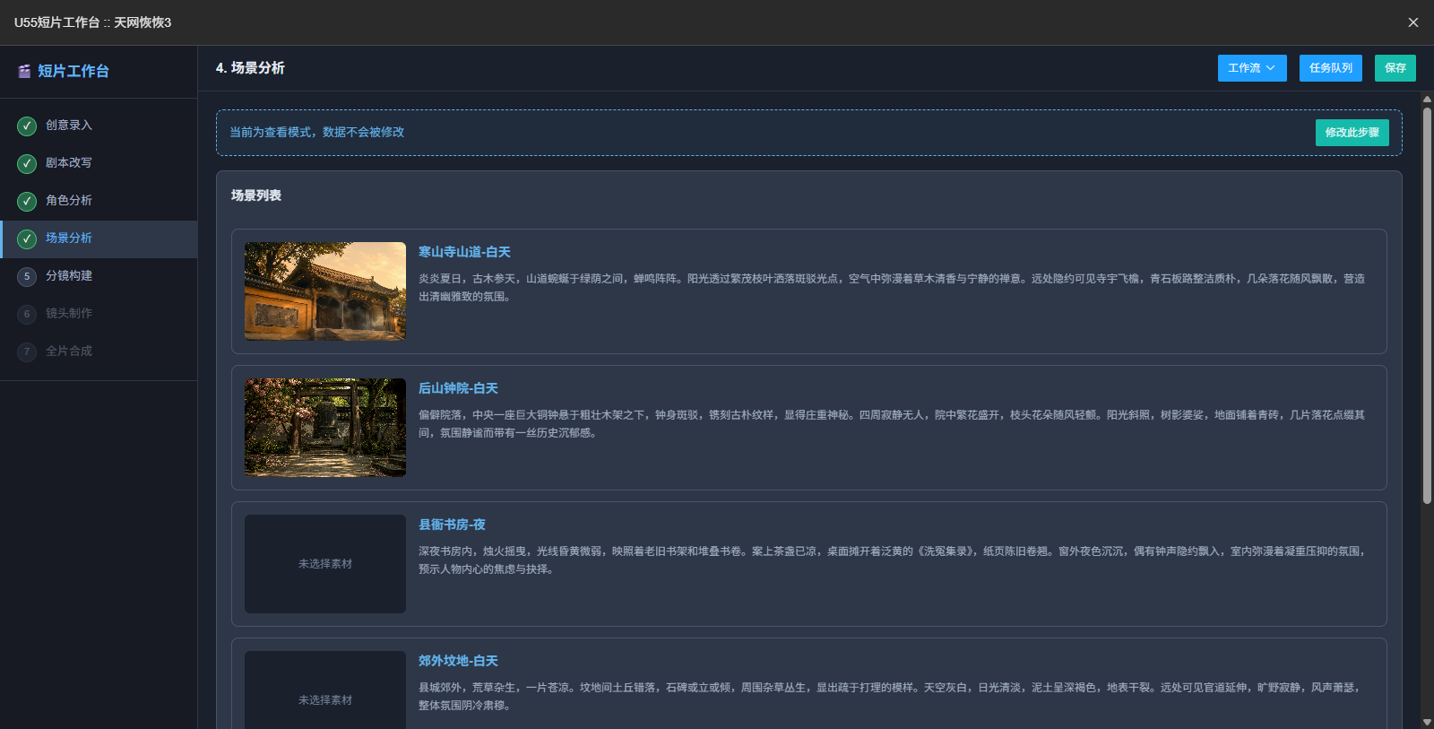The width and height of the screenshot is (1434, 729).
Task: Click the 未选择素材 placeholder for 县衙书房-夜
Action: tap(325, 564)
